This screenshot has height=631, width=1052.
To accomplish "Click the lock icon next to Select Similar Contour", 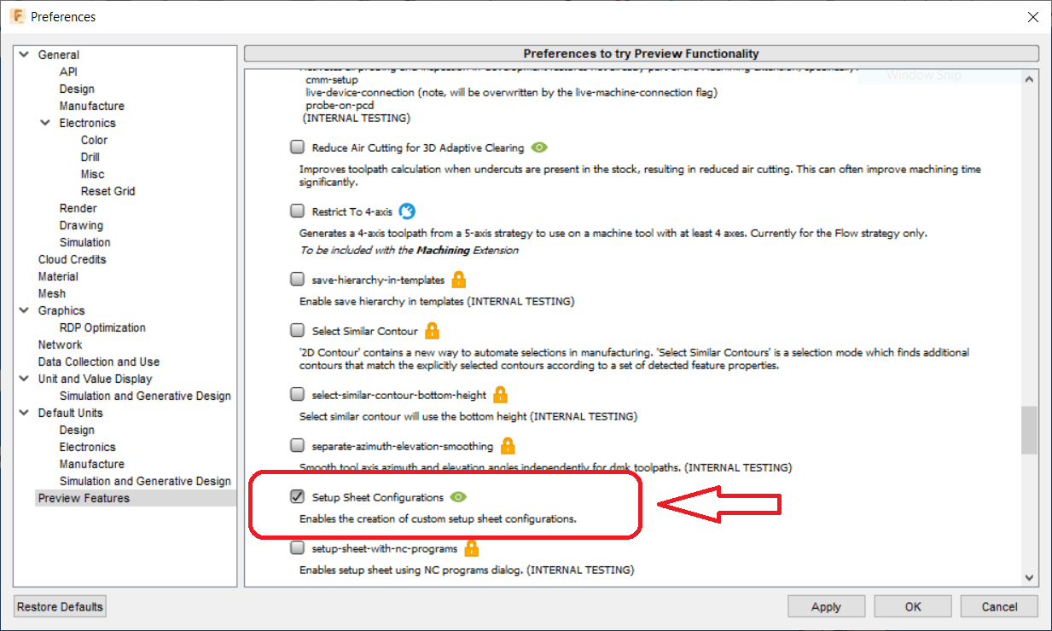I will [432, 330].
